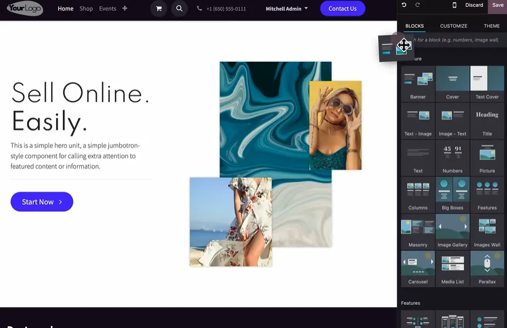The image size is (507, 328).
Task: Choose the Image Gallery block
Action: coord(452,230)
